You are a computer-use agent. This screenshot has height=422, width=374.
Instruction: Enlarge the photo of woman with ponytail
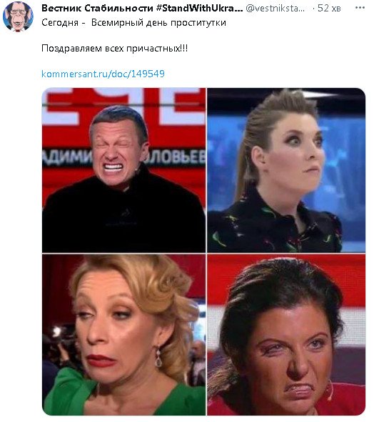pyautogui.click(x=286, y=170)
